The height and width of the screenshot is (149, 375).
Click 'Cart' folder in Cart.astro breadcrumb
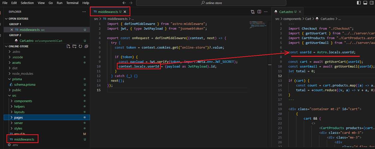tap(308, 19)
